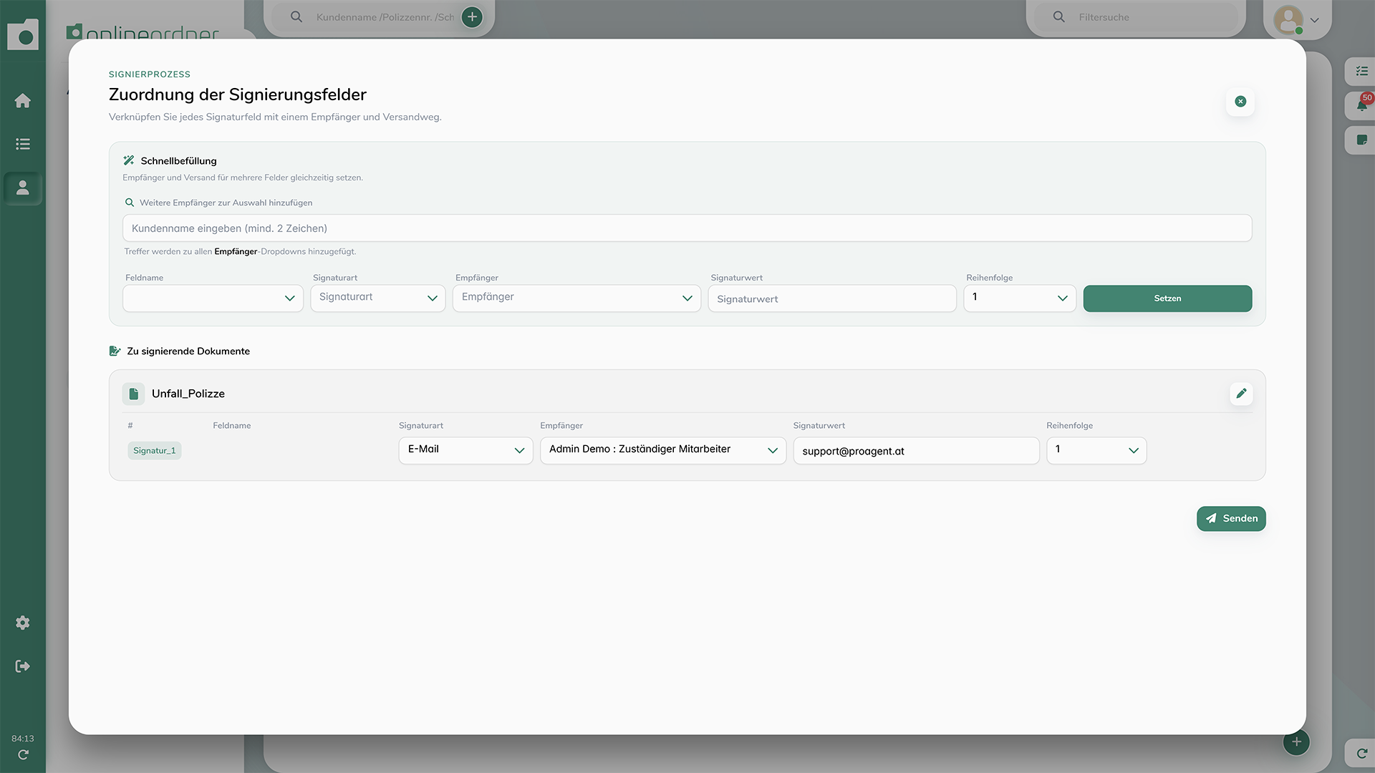Open the Reihenfolge dropdown in Schnellbefüllung
Image resolution: width=1375 pixels, height=773 pixels.
pyautogui.click(x=1020, y=298)
